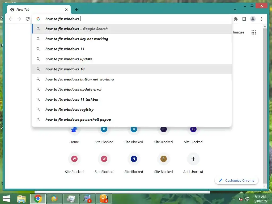Click the network tray icon
This screenshot has width=272, height=204.
(247, 199)
